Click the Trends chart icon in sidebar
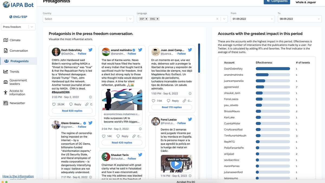 6,72
